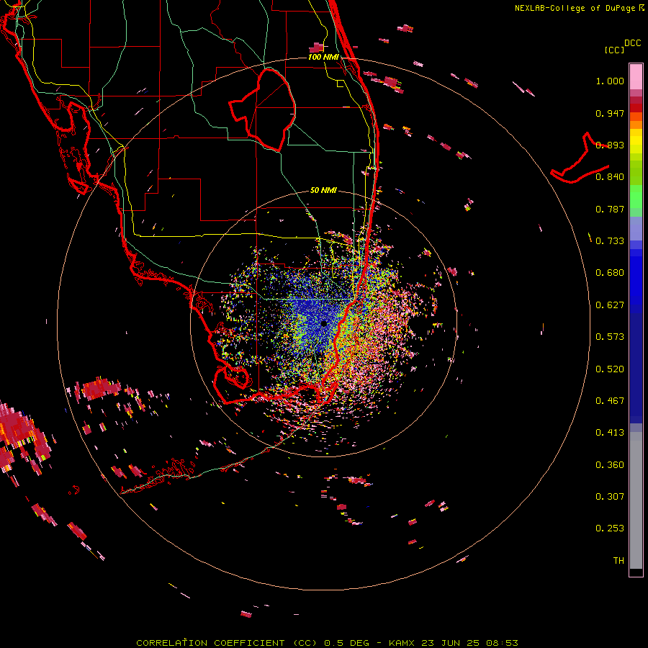This screenshot has height=648, width=648.
Task: Click the Correlation Coefficient KAMX timestamp caption
Action: click(327, 643)
